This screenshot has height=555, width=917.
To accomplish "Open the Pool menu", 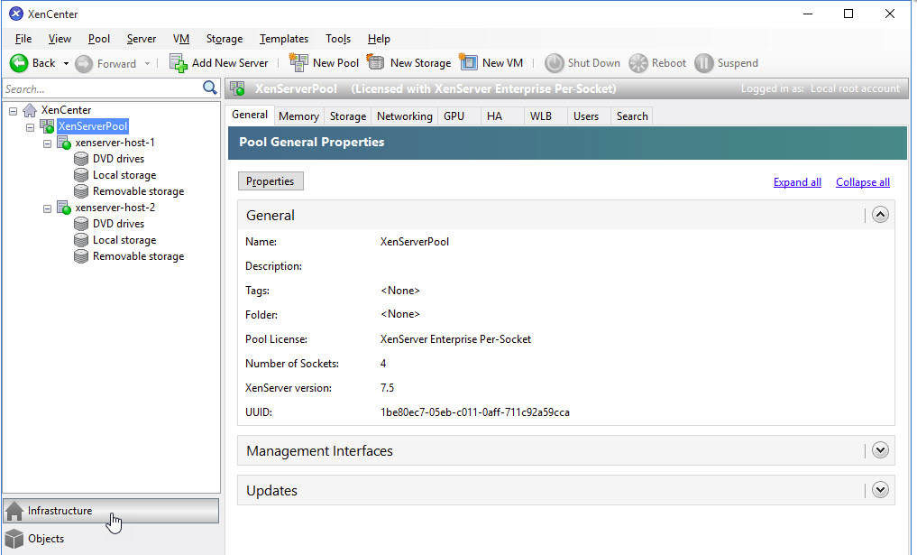I will coord(99,39).
